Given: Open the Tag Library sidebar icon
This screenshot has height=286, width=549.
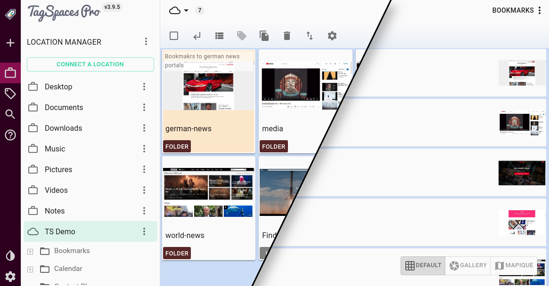Looking at the screenshot, I should click(10, 94).
